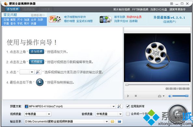Viewport: 193px width, 127px height.
Task: Click the 加速 FAQ link
Action: coord(27,20)
